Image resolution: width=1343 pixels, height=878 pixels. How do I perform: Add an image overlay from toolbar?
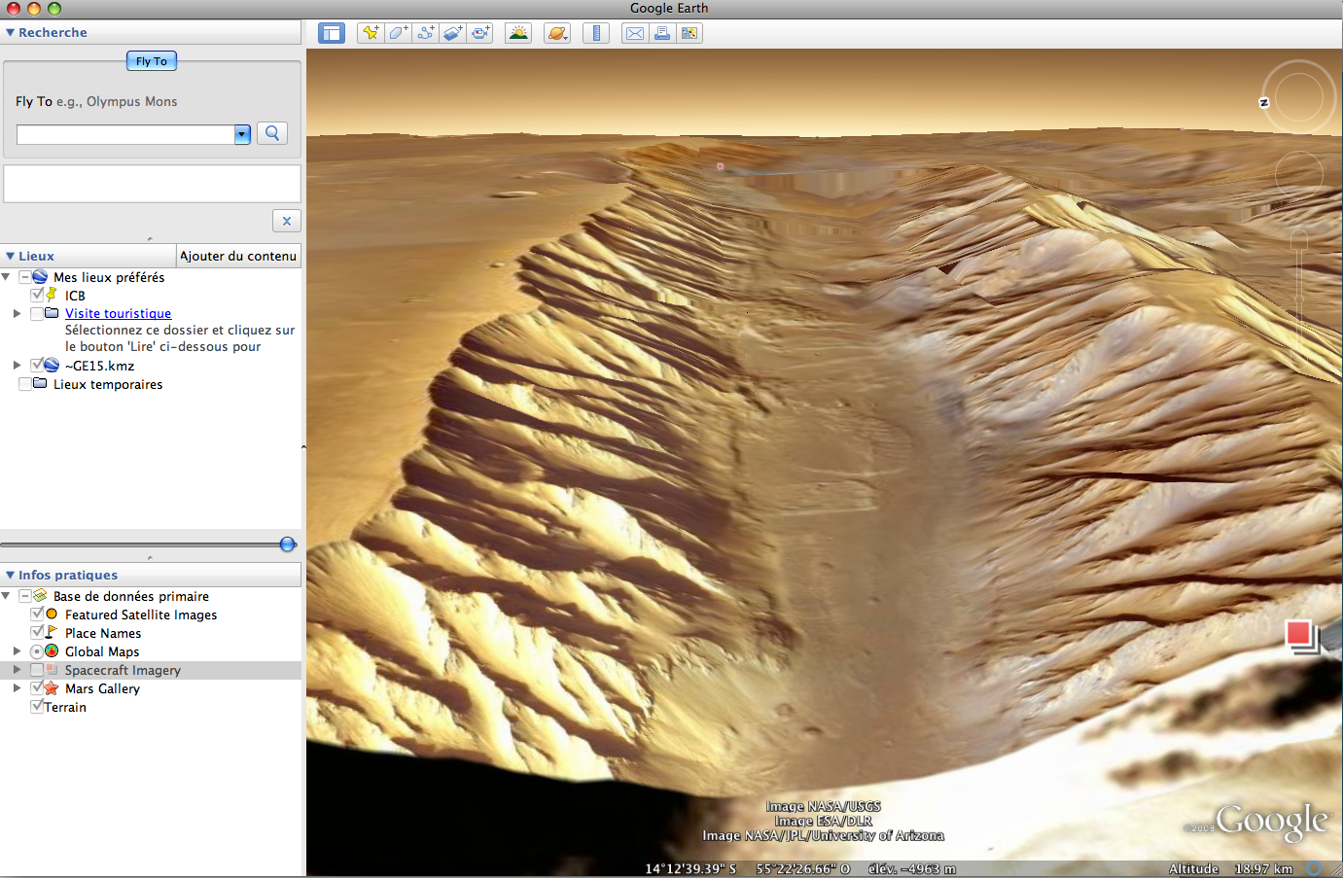coord(452,33)
